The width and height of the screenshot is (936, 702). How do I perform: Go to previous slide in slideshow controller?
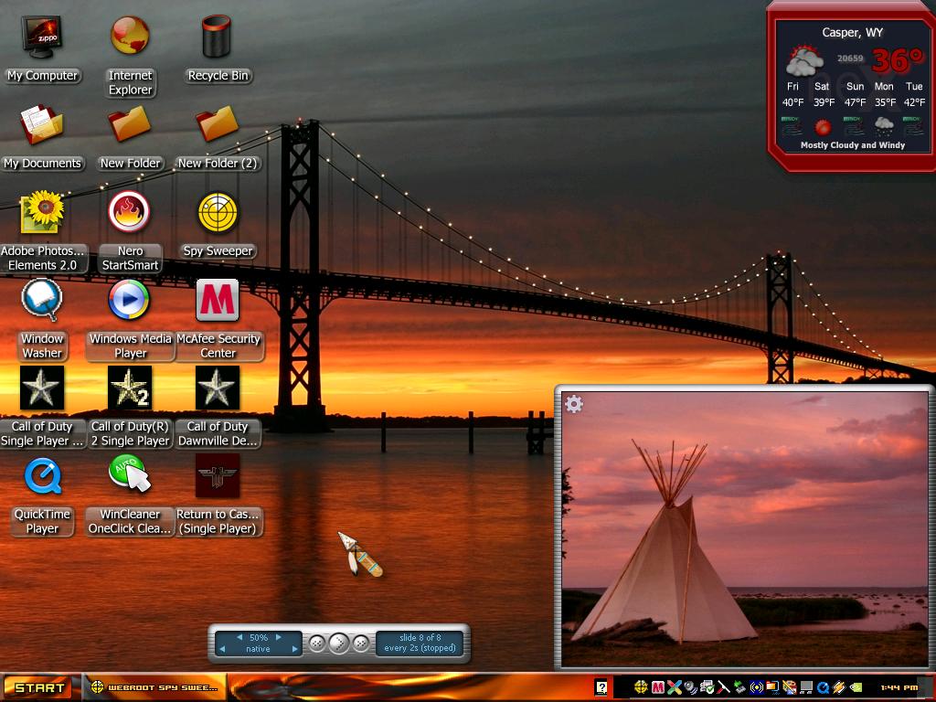(x=317, y=643)
